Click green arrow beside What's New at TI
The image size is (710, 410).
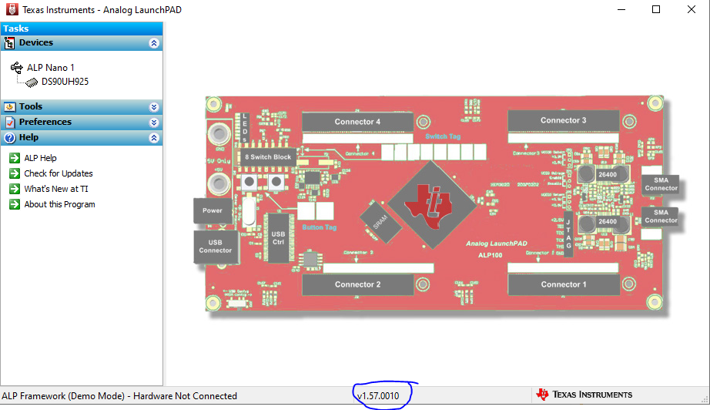pos(15,189)
